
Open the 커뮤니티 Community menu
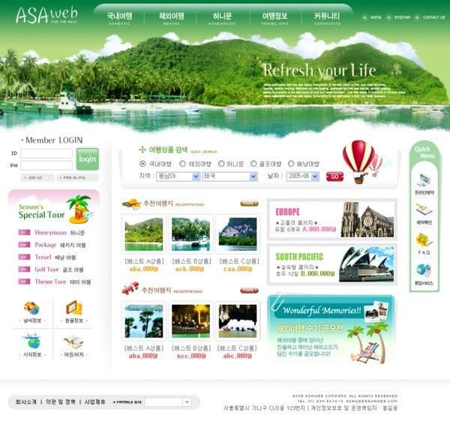(x=327, y=18)
